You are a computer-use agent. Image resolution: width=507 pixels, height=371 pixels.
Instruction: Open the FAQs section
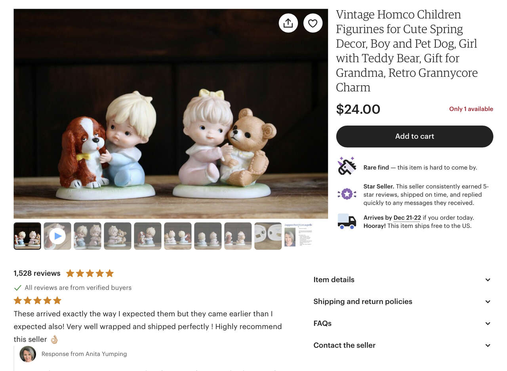point(402,323)
